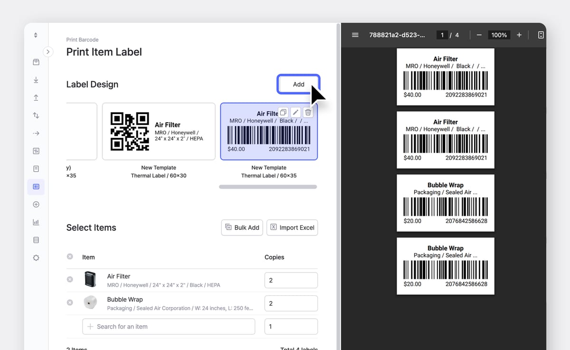Open Settings via the gear icon
Image resolution: width=570 pixels, height=350 pixels.
(36, 258)
